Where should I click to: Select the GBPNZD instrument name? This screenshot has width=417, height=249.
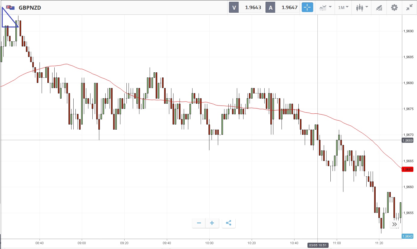30,8
